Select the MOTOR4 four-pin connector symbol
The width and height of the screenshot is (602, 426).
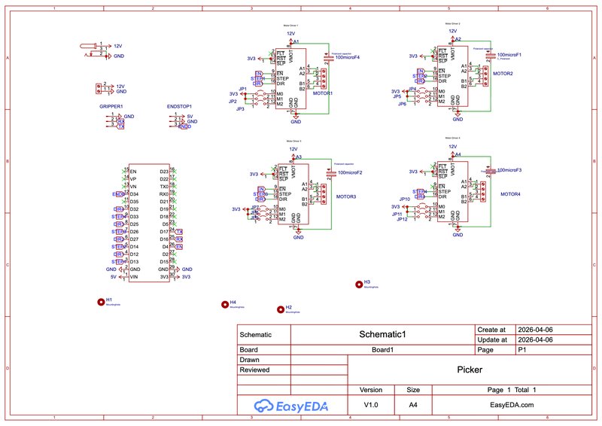click(x=483, y=192)
